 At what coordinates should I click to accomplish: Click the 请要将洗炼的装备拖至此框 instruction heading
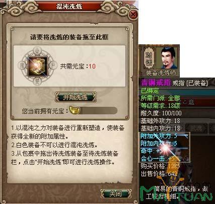[x=69, y=37]
